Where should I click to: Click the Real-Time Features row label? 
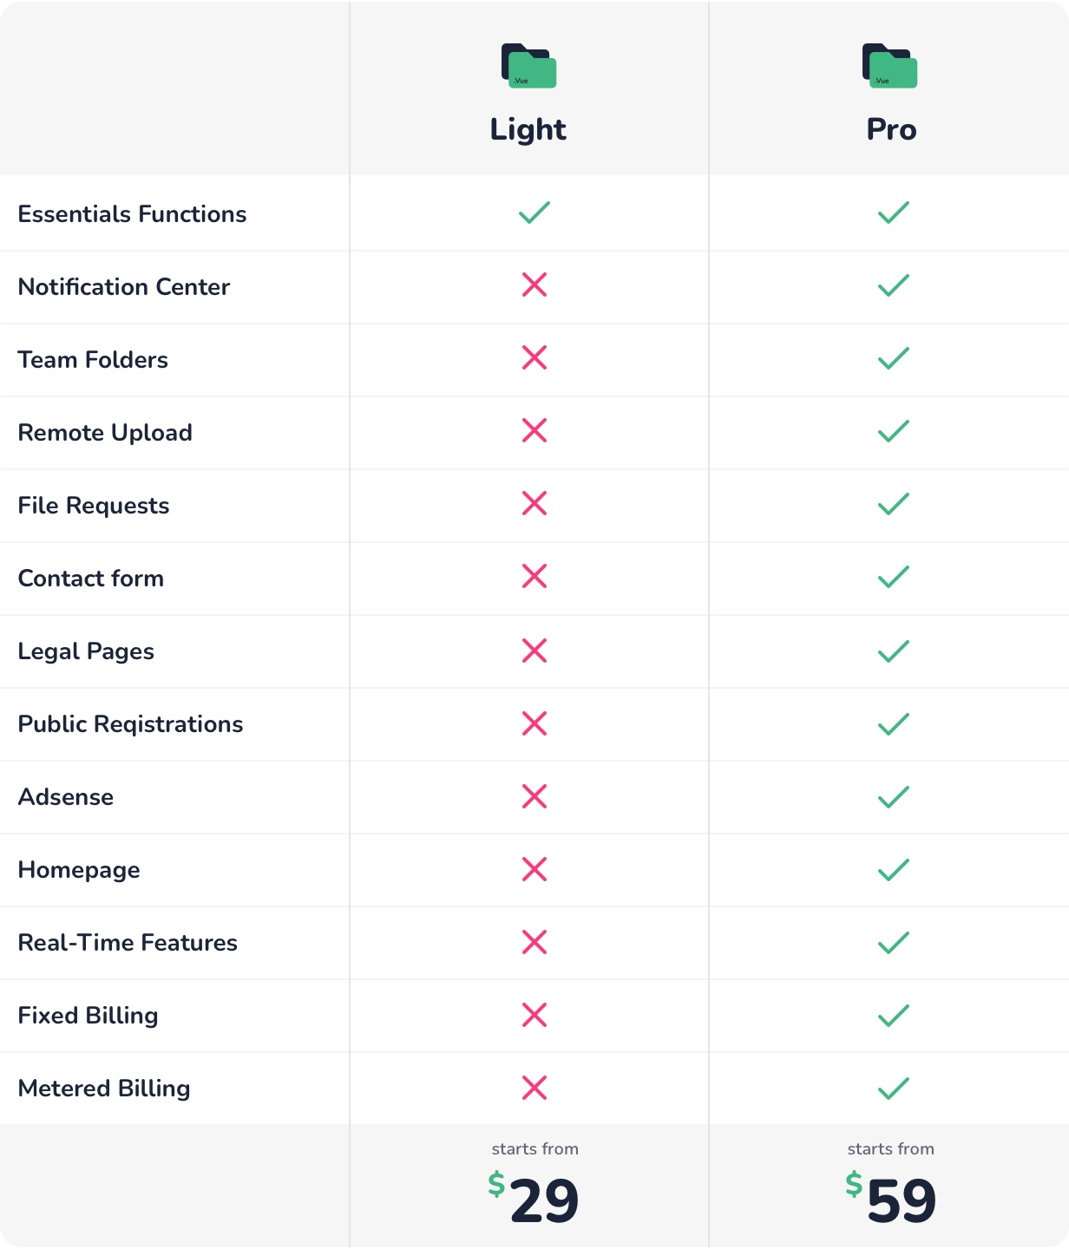tap(128, 943)
